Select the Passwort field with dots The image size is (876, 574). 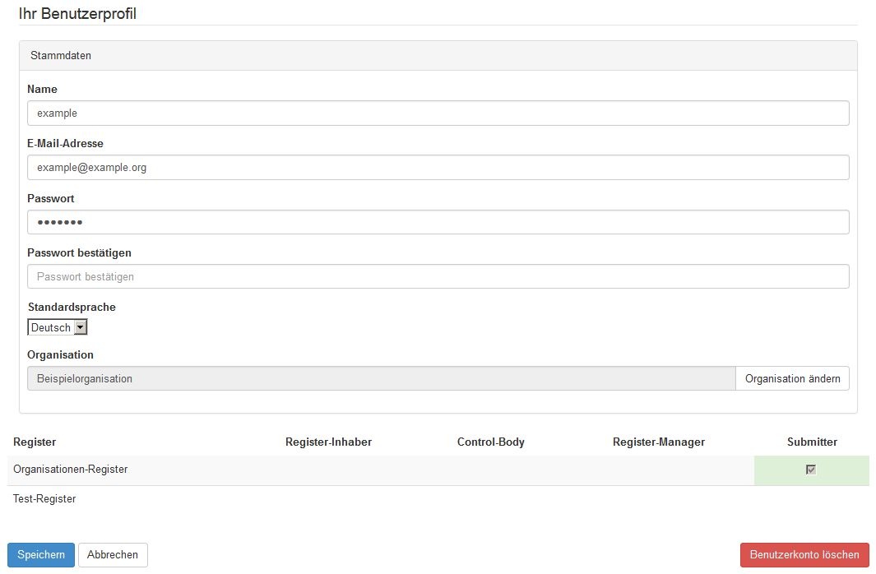[438, 222]
